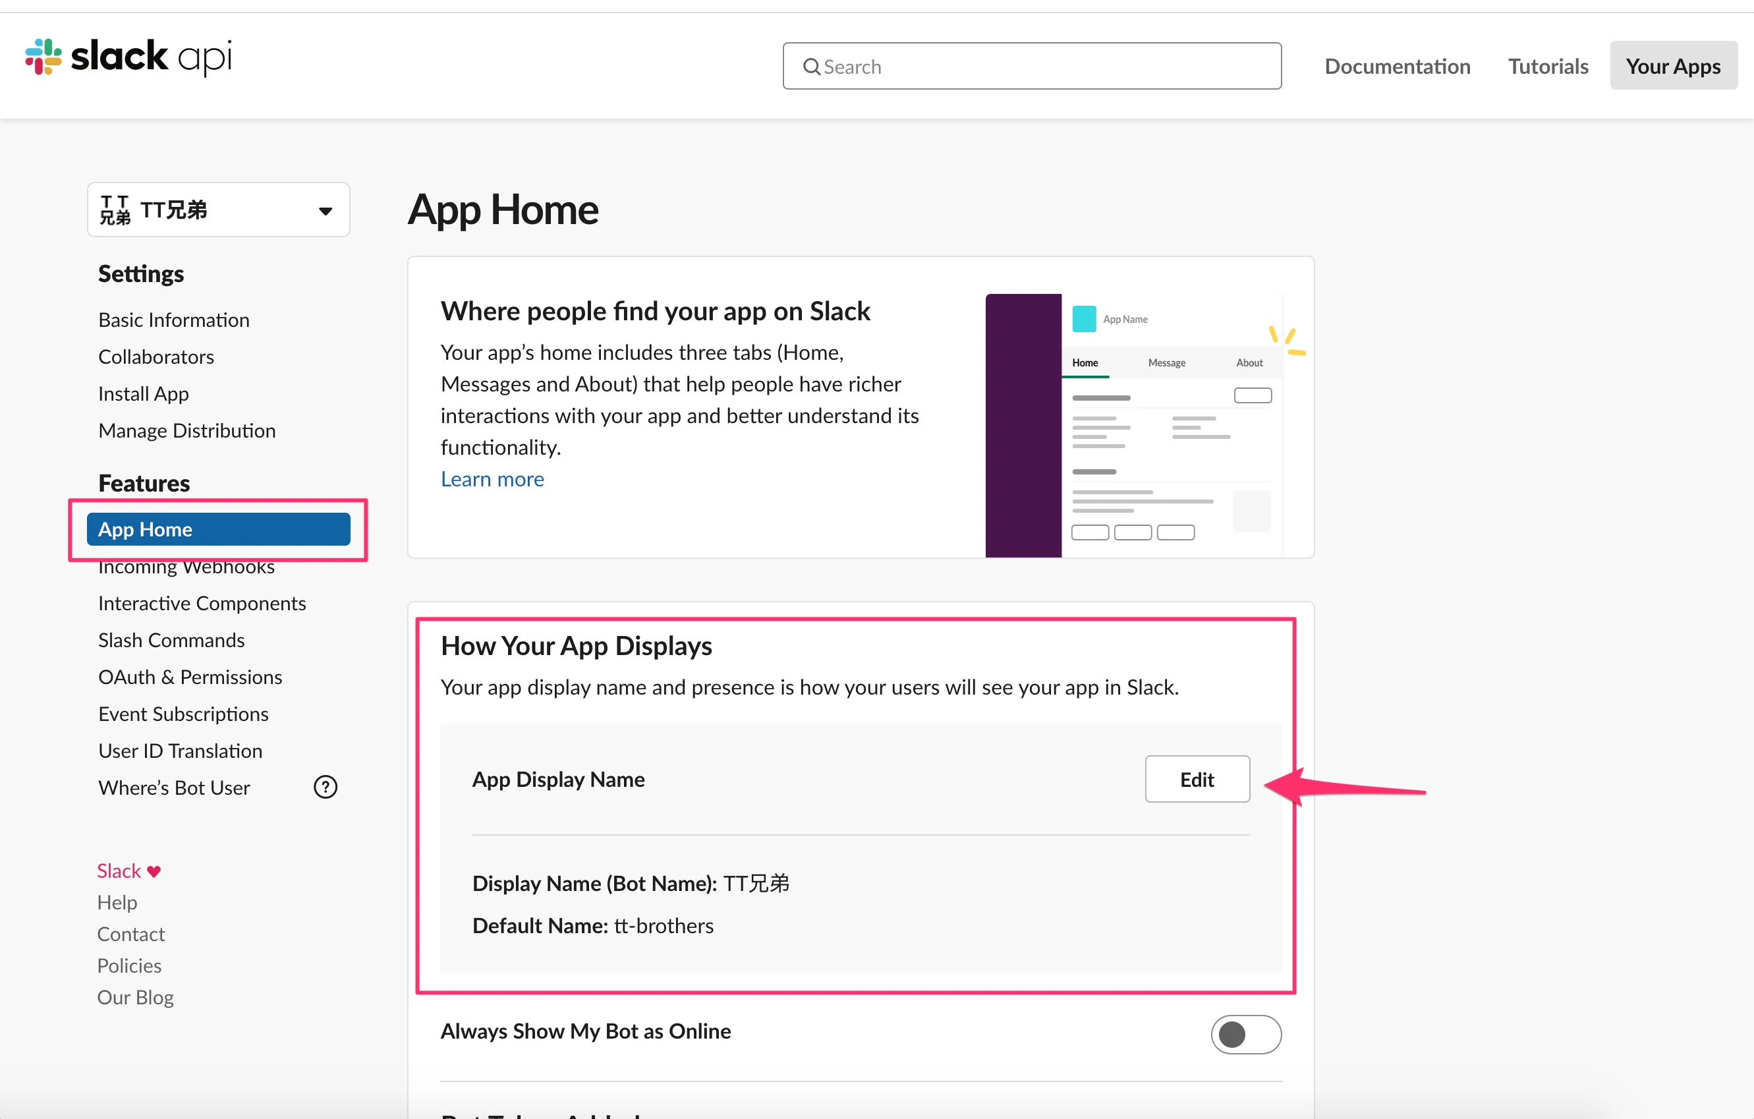
Task: Go to User ID Translation
Action: [x=181, y=751]
